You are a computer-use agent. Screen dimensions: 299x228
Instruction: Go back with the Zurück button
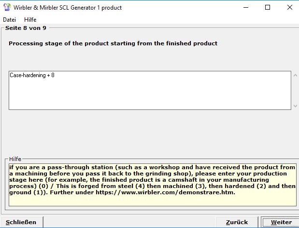tap(237, 222)
